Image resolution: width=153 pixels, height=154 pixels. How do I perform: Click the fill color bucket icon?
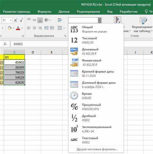(10, 28)
